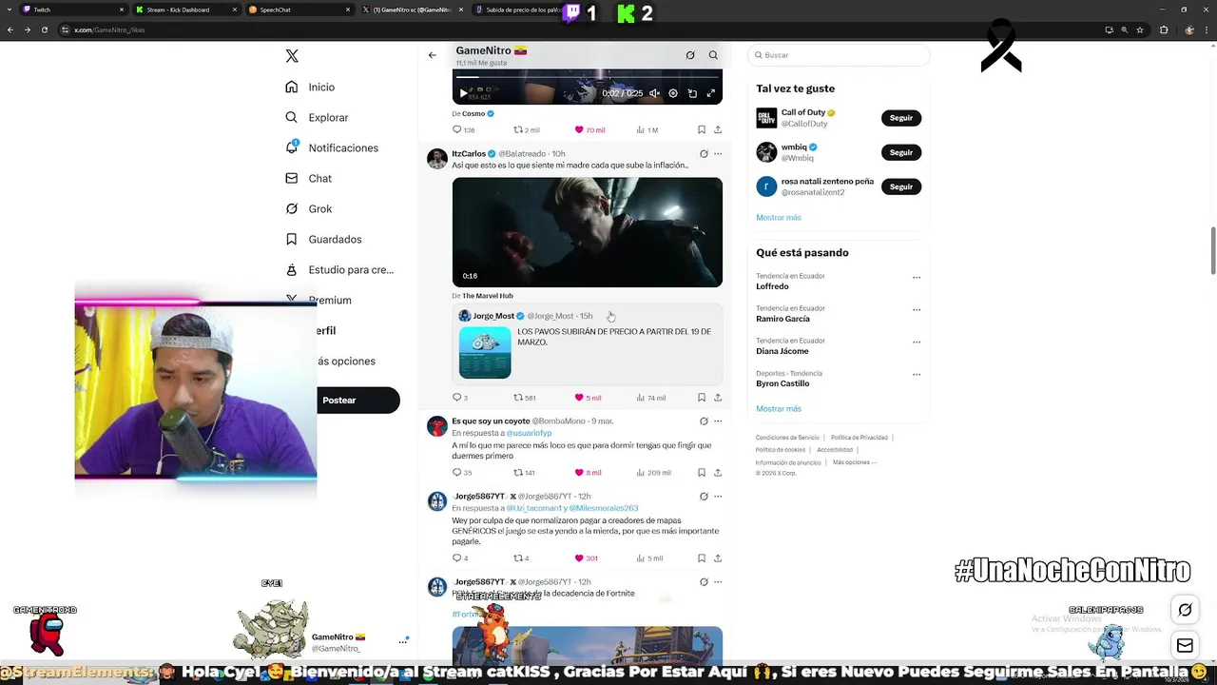The image size is (1217, 685).
Task: Open the quoted Jorge_Most post
Action: 587,345
